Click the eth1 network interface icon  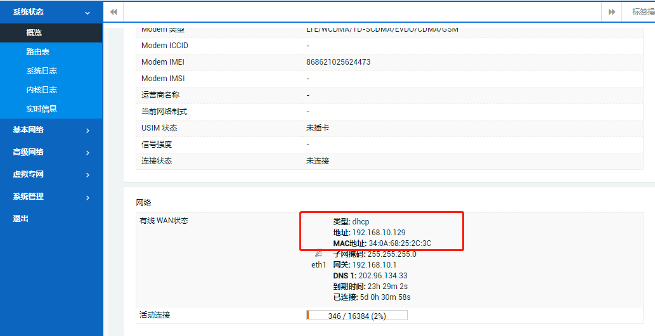(318, 253)
